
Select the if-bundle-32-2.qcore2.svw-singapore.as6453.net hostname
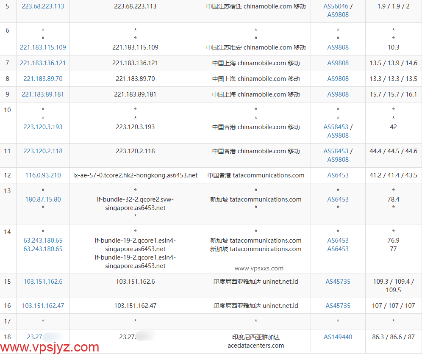click(x=135, y=204)
